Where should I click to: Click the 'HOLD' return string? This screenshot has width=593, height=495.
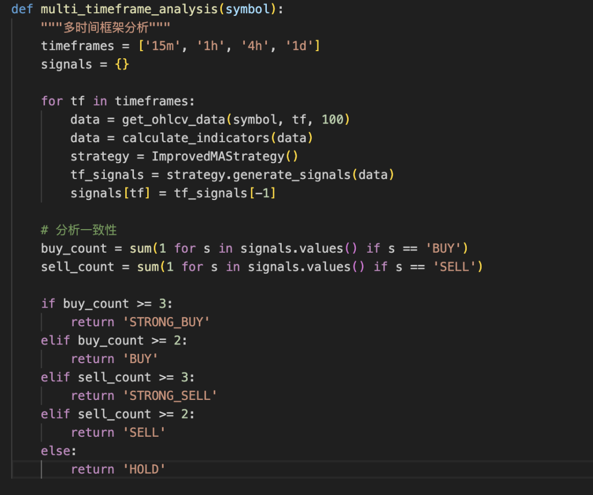[x=144, y=469]
